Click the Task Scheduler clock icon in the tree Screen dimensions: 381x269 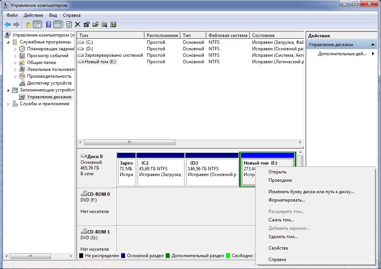pos(22,49)
